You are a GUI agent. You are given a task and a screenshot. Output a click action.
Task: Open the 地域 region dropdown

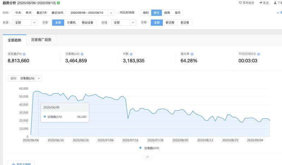pyautogui.click(x=123, y=23)
